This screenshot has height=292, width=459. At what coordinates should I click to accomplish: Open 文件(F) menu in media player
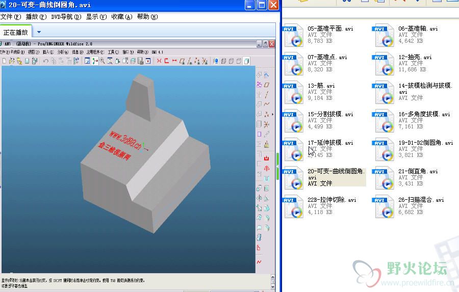(x=11, y=17)
